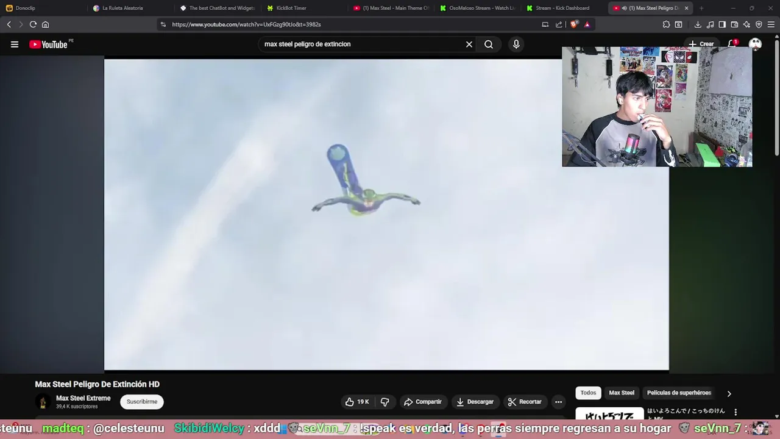Open the browser home button

(45, 24)
